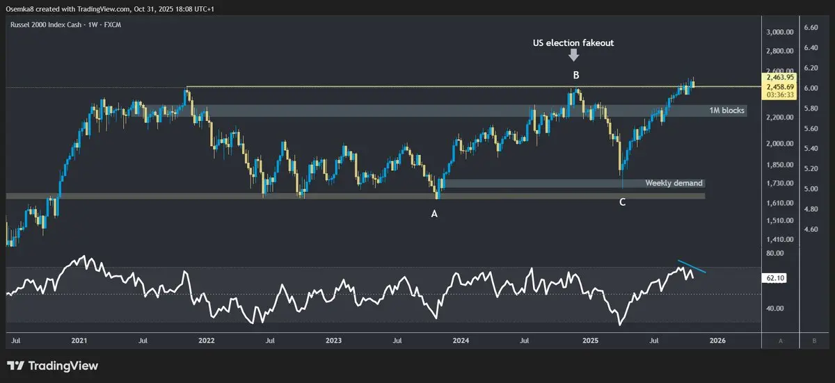Click the 2026 label on the time axis
The height and width of the screenshot is (383, 835).
pyautogui.click(x=717, y=341)
